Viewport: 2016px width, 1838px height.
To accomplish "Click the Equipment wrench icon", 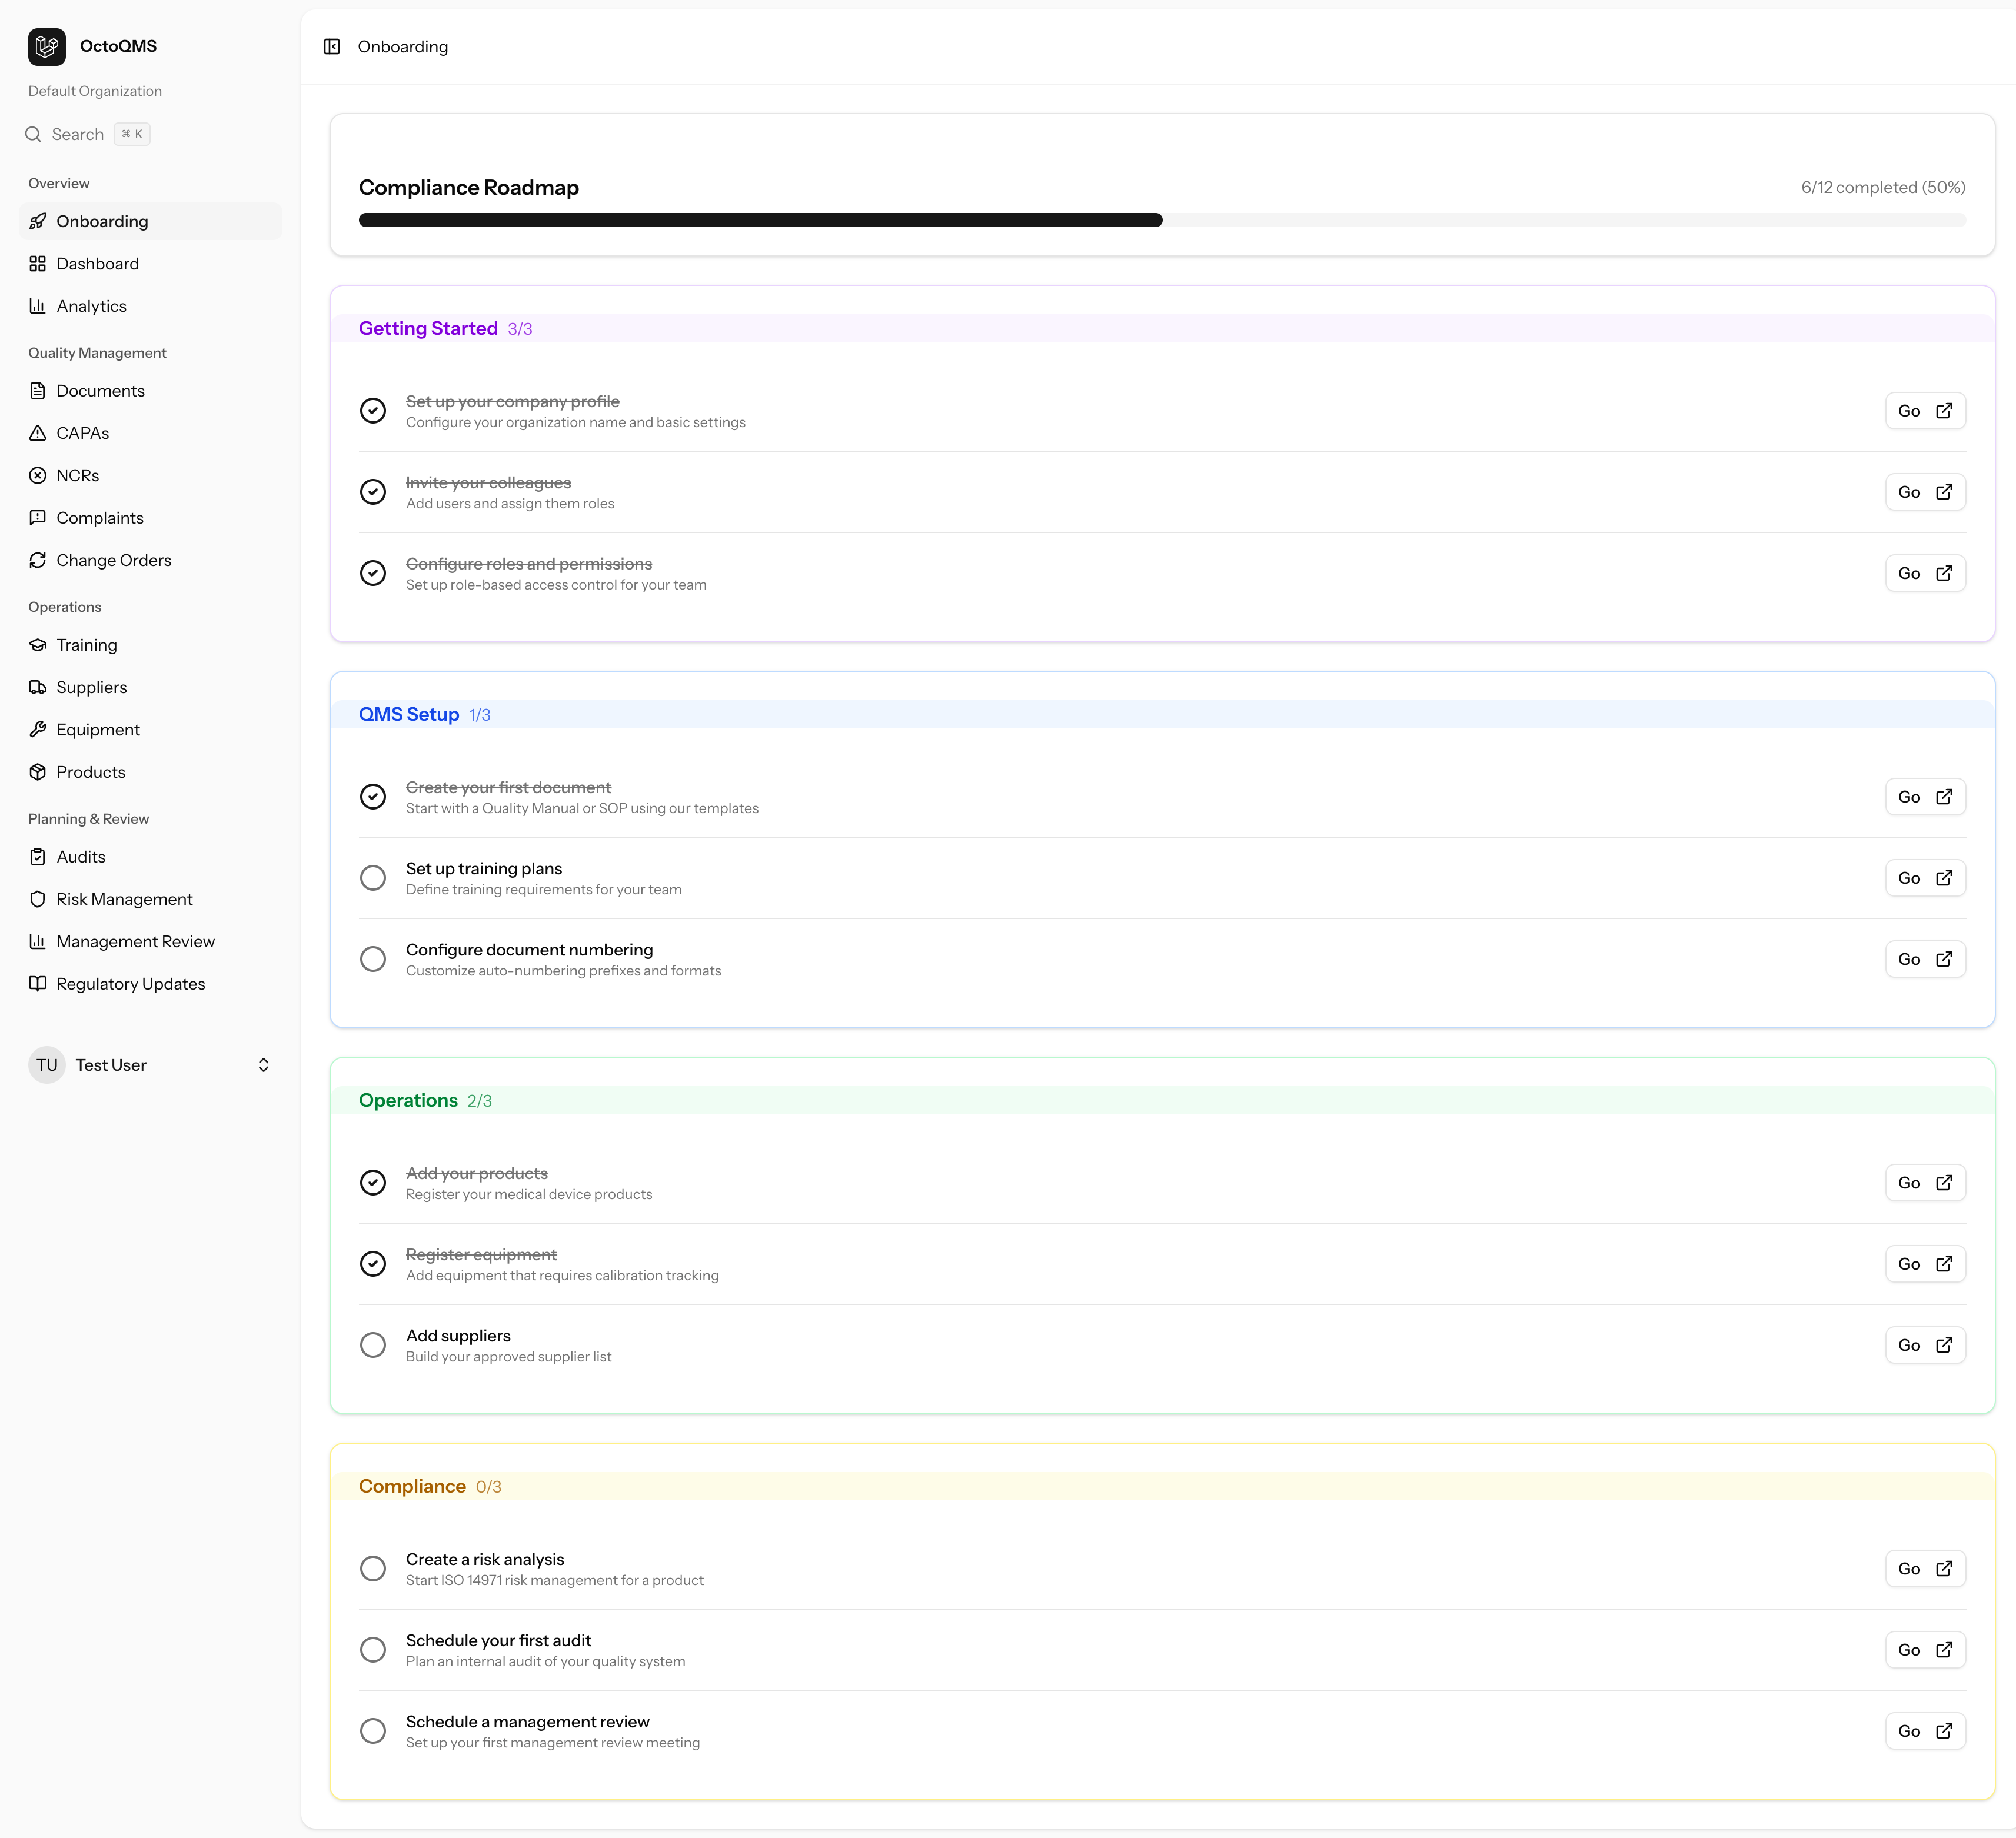I will [38, 730].
